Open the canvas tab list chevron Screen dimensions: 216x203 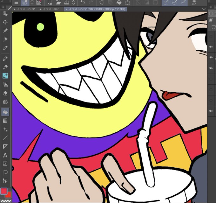point(204,9)
